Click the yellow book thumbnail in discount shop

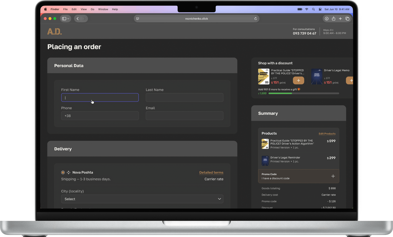click(264, 77)
